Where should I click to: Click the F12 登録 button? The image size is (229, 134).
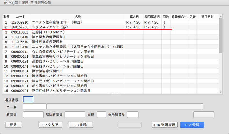(192, 125)
